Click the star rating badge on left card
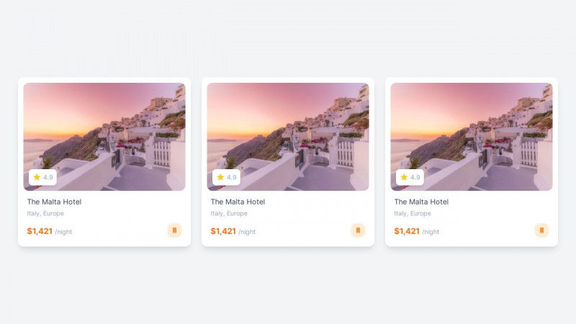The width and height of the screenshot is (576, 324). coord(42,177)
